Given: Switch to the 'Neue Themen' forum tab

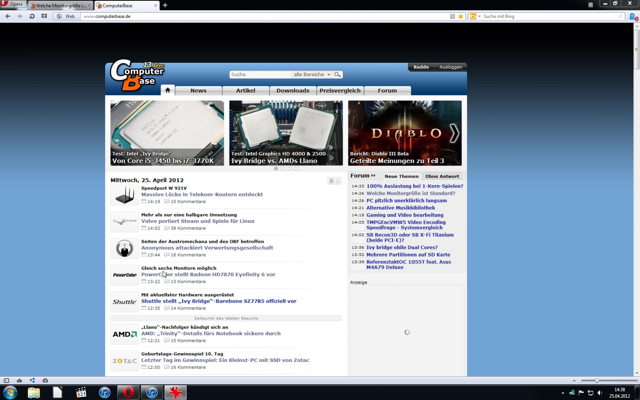Looking at the screenshot, I should pos(401,176).
